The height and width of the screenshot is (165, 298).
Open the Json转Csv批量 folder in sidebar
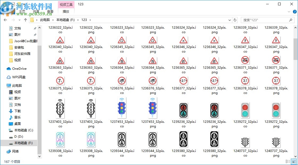23,41
